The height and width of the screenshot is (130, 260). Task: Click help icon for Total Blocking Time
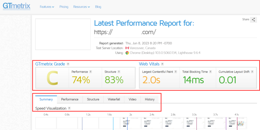(x=210, y=72)
